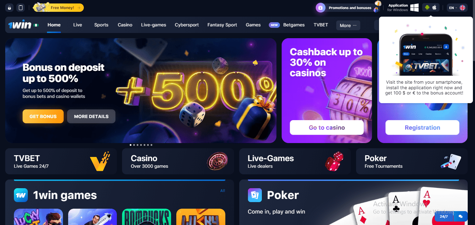Select the Android app icon

tap(427, 8)
